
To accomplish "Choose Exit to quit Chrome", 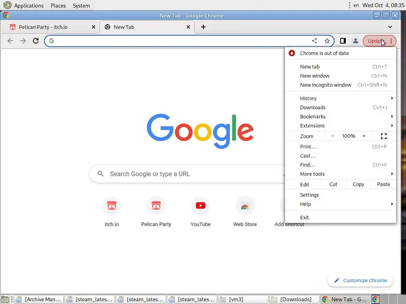I will (341, 218).
